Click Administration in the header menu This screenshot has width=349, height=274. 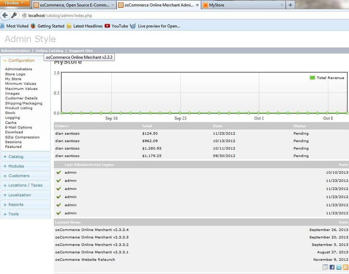pos(15,51)
